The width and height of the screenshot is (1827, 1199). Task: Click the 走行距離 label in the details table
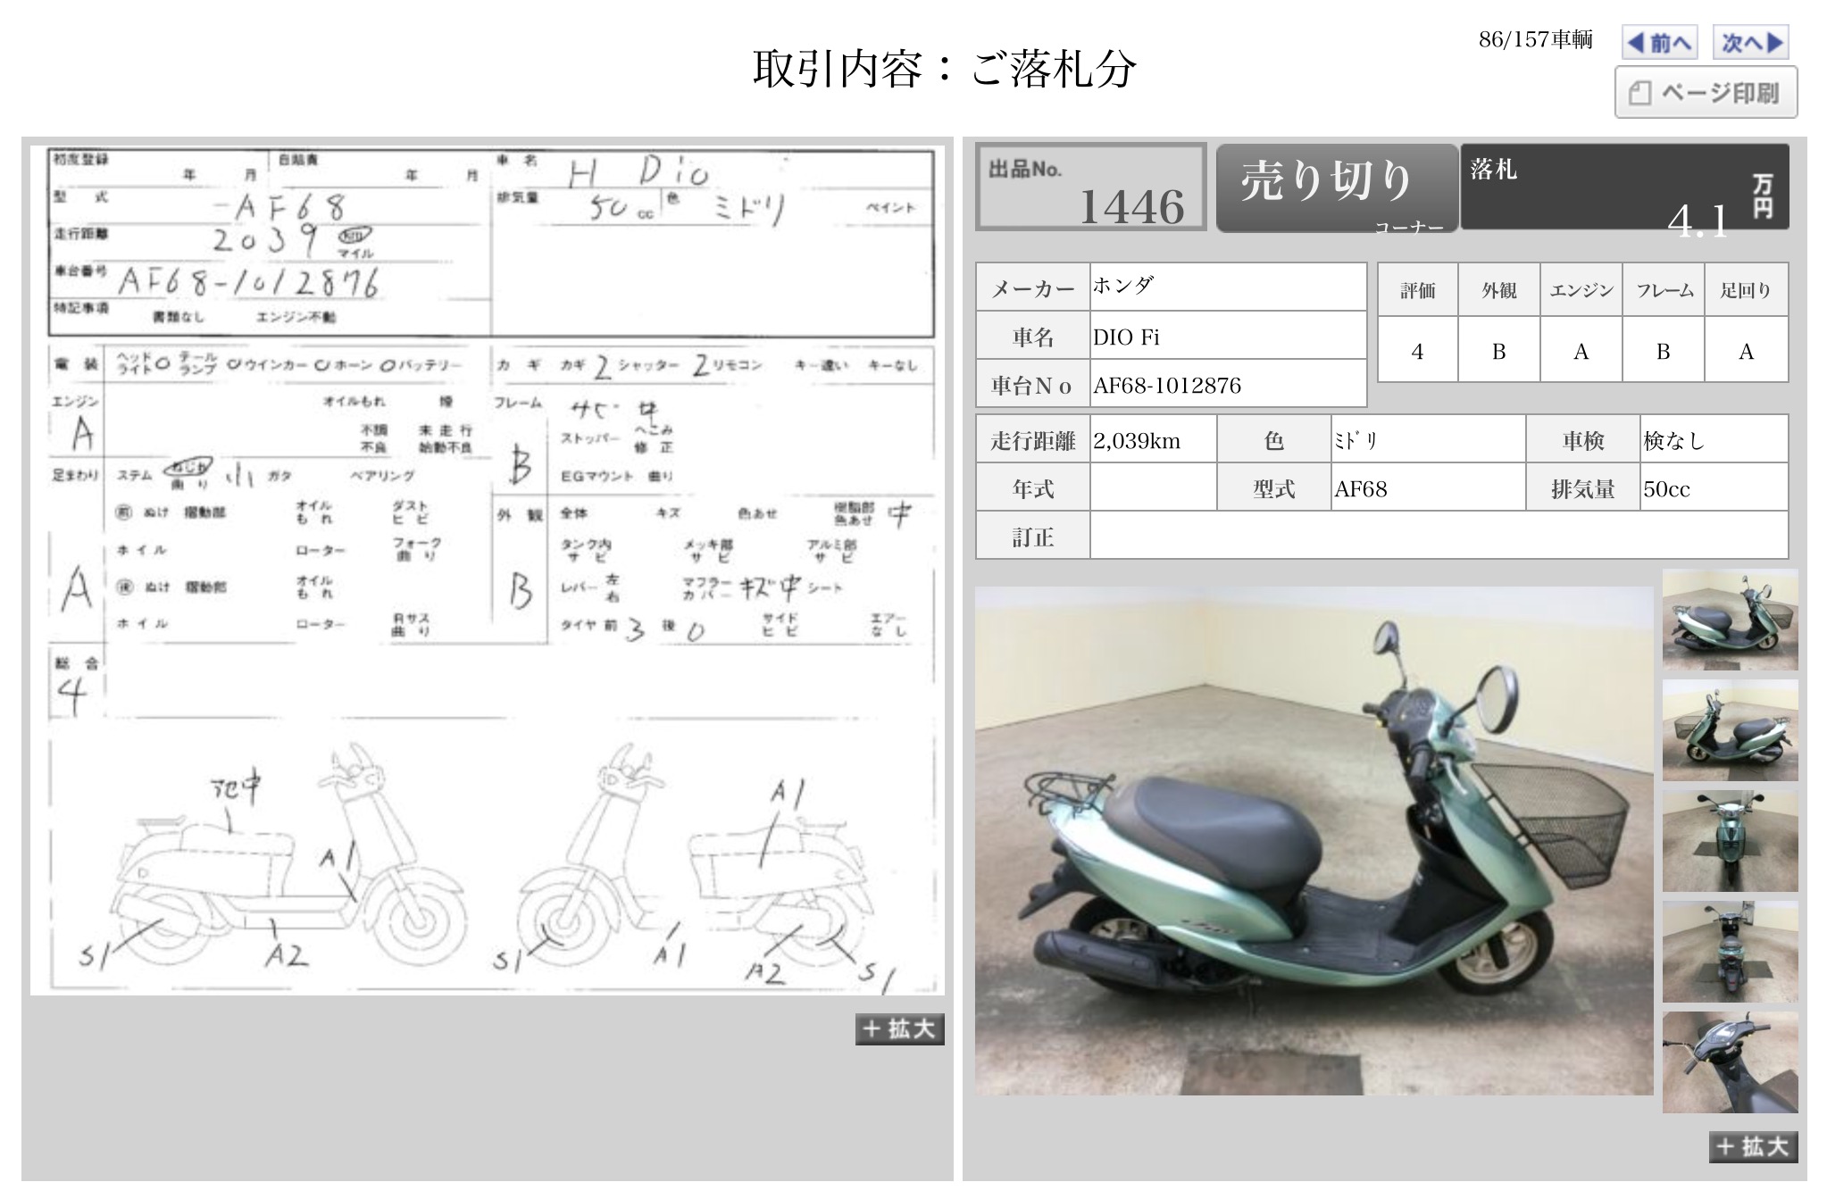click(x=1033, y=439)
